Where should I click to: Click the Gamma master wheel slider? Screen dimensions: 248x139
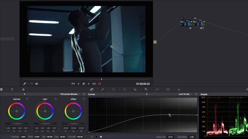point(17,124)
